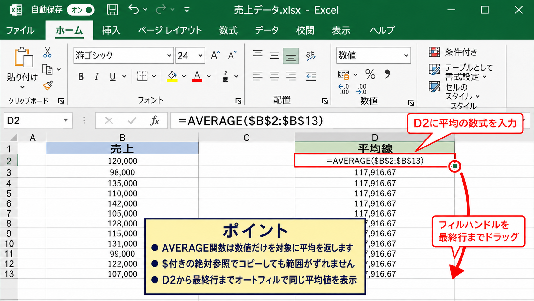Screen dimensions: 534x301
Task: Apply Comma style icon
Action: (387, 74)
